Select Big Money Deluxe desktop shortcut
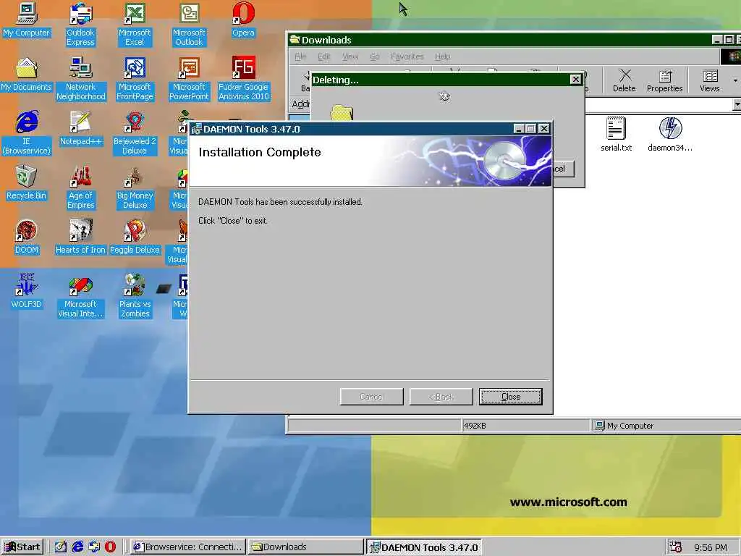The width and height of the screenshot is (741, 556). [x=135, y=188]
